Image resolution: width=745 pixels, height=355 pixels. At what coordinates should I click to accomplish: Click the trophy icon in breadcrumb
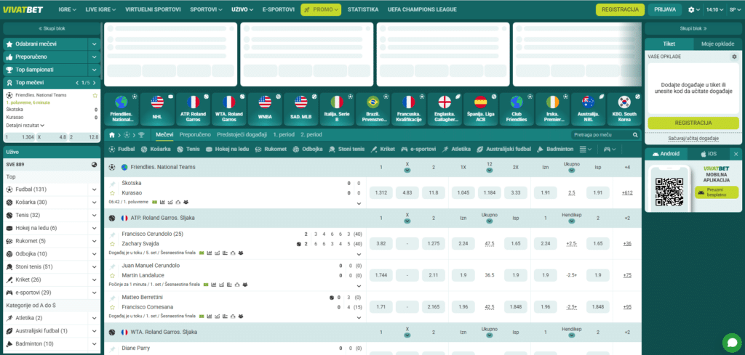tap(141, 135)
